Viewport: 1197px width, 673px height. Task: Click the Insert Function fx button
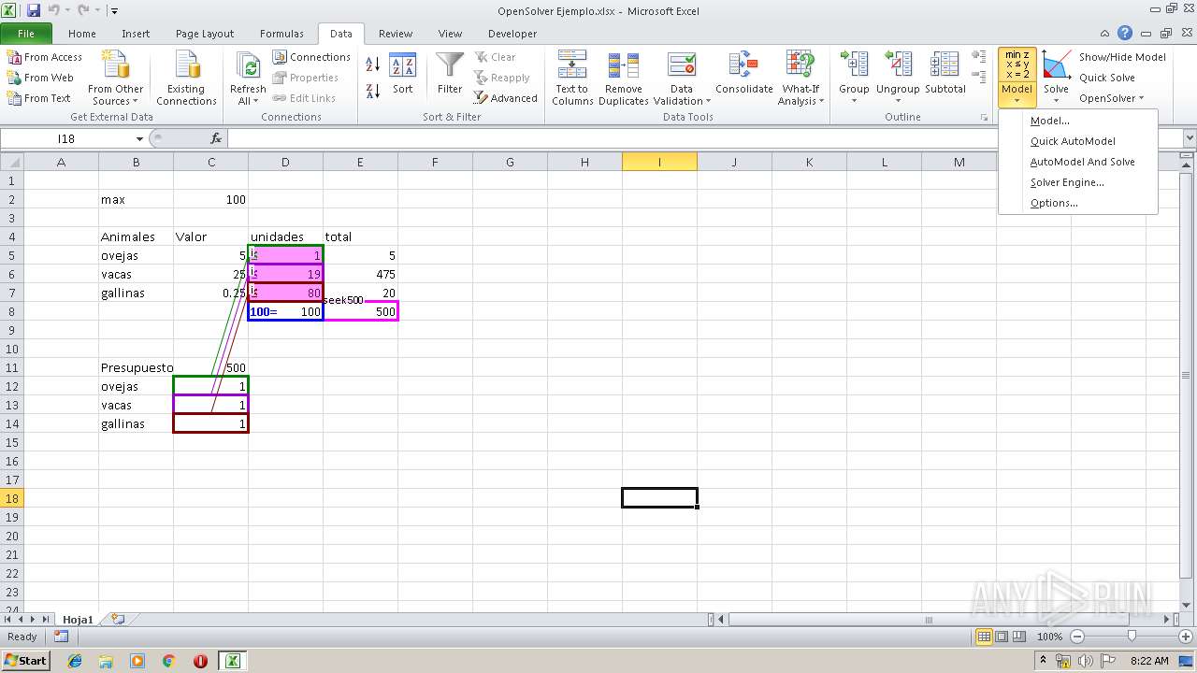tap(216, 138)
